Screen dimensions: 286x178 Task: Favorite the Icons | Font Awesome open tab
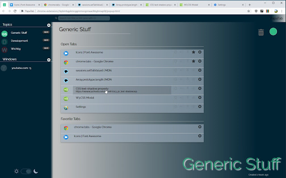click(193, 52)
